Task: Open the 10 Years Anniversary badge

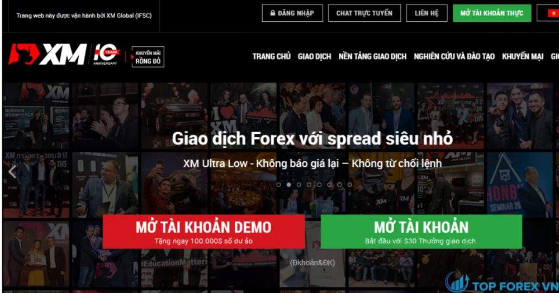Action: coord(107,55)
